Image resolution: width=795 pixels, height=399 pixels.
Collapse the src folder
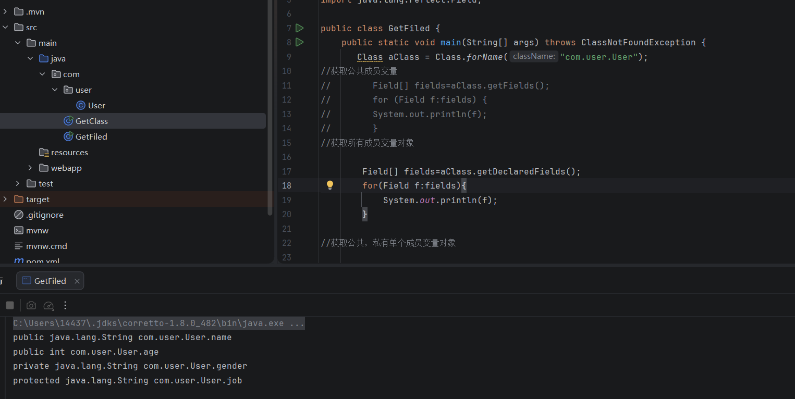pos(5,27)
